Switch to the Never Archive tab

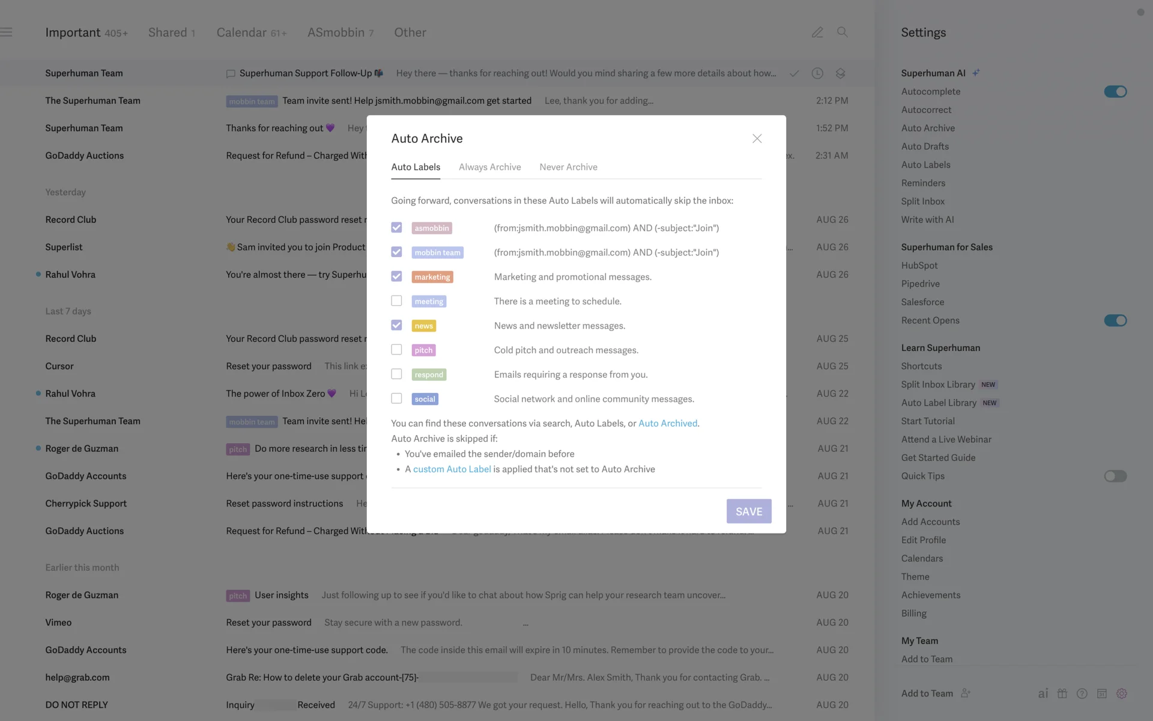tap(568, 167)
